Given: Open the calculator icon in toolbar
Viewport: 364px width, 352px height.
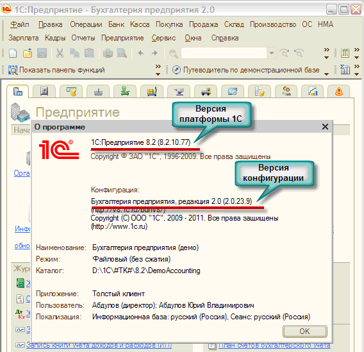Looking at the screenshot, I should click(345, 53).
